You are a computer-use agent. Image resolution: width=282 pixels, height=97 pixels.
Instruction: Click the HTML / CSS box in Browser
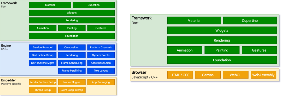point(180,75)
